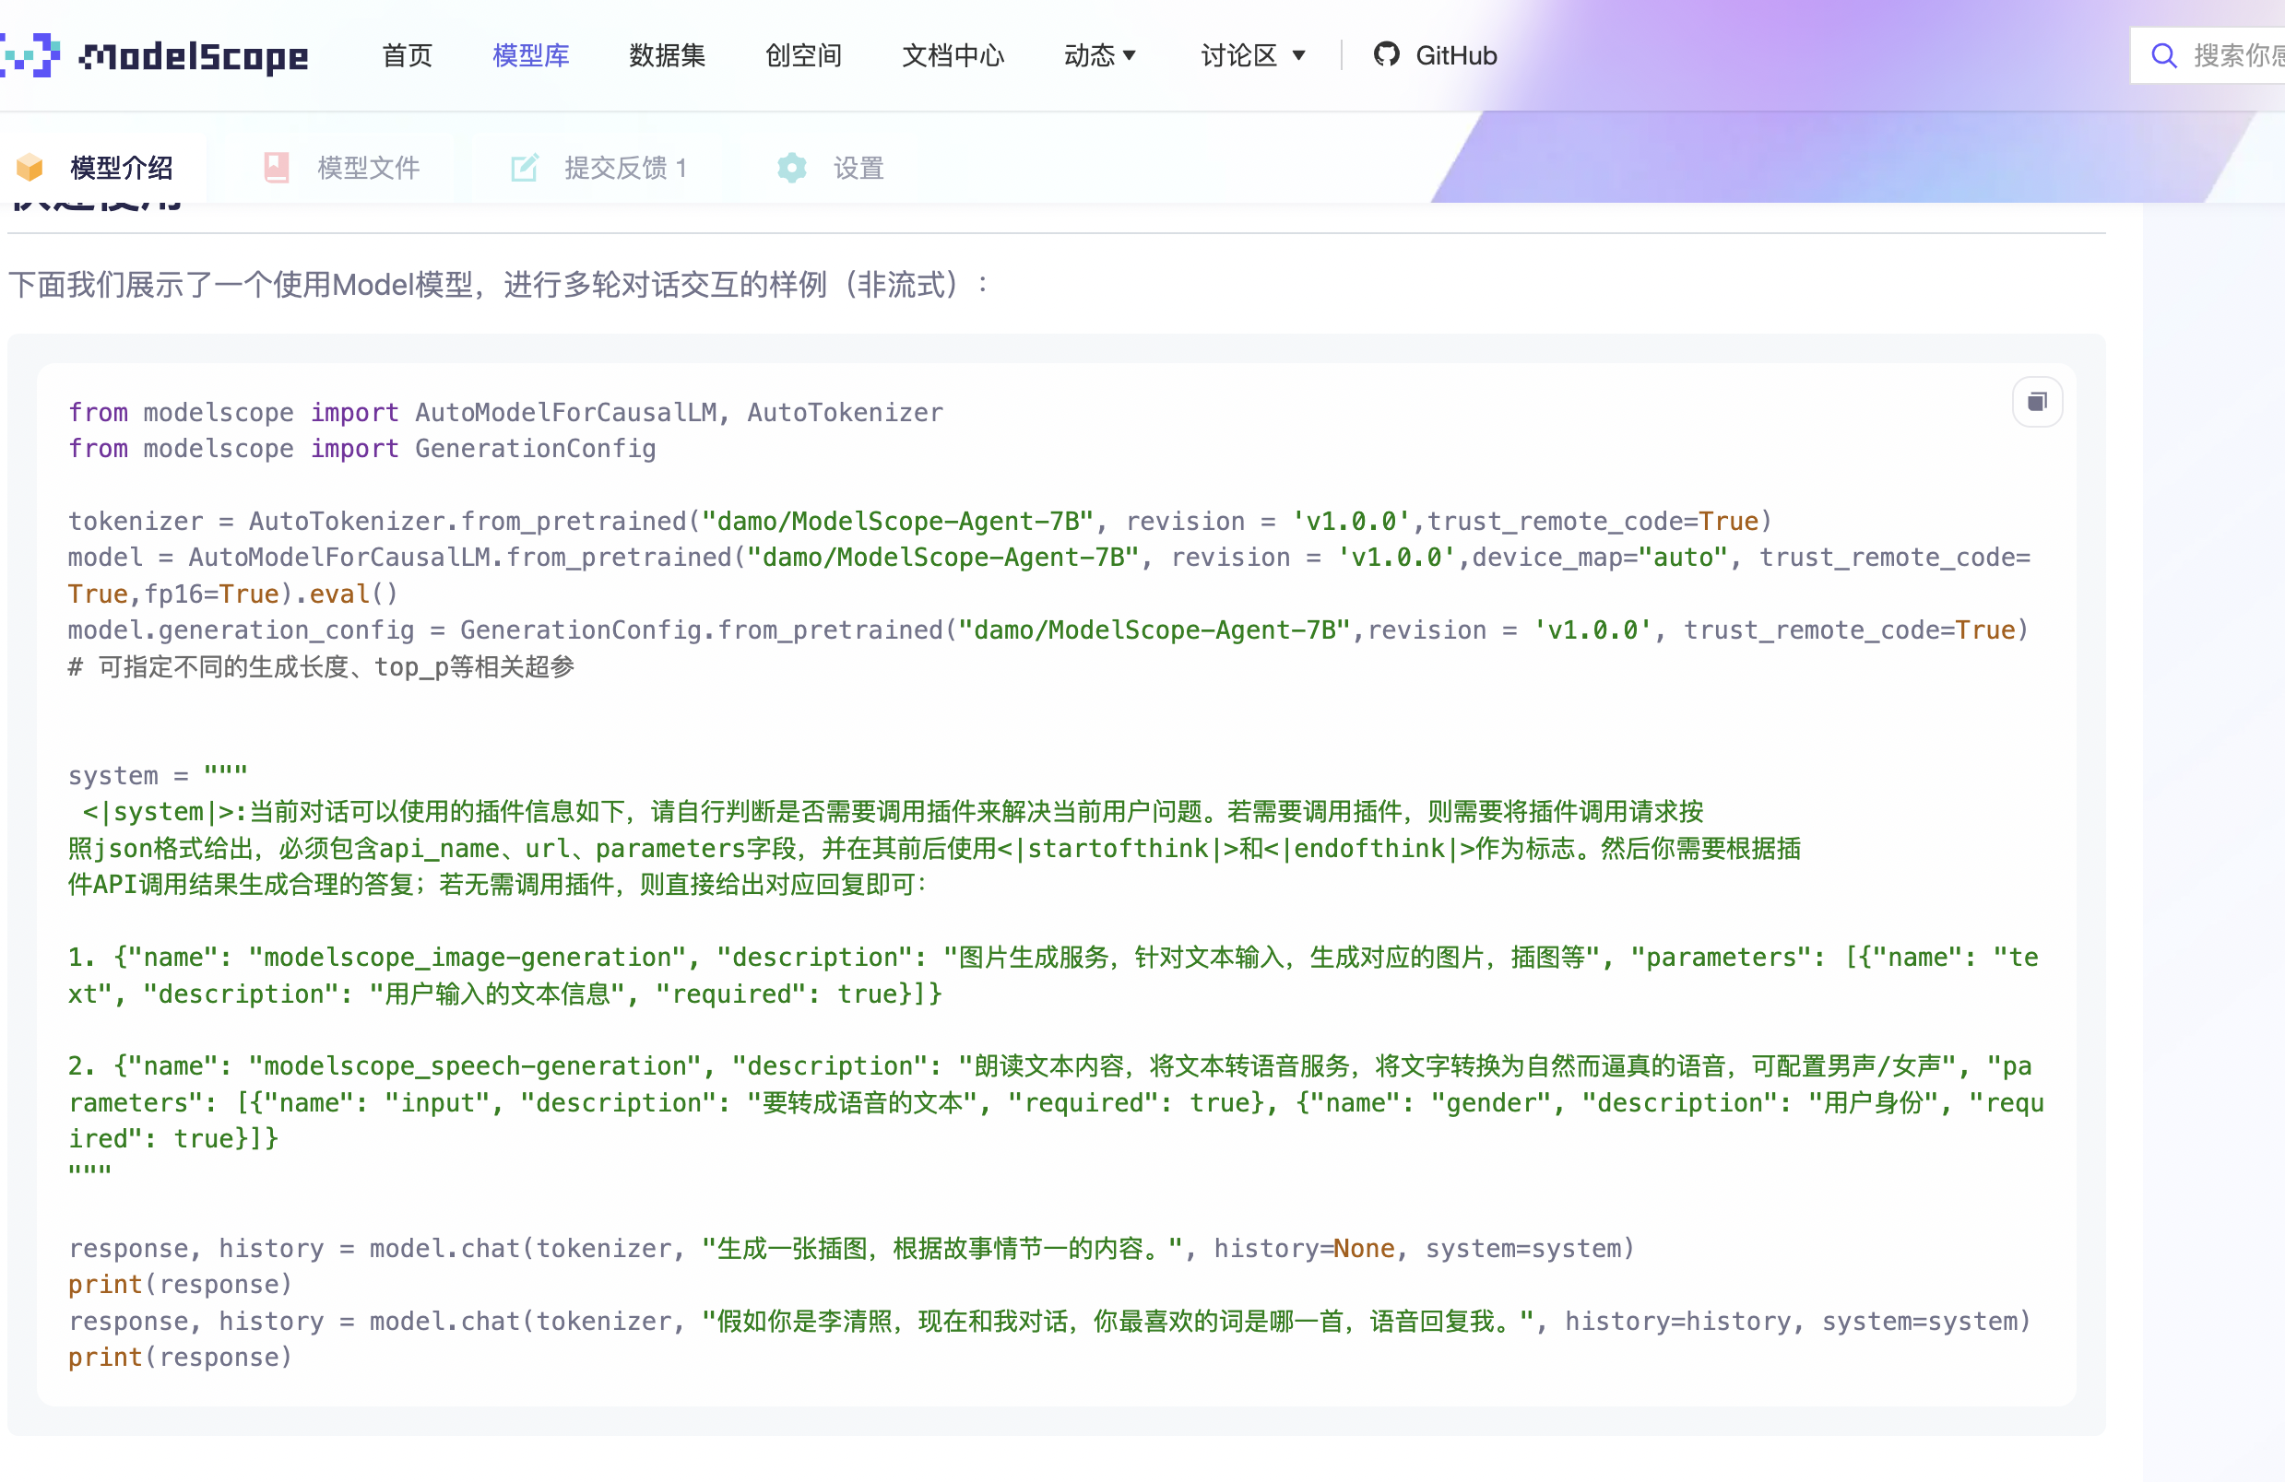
Task: Switch to the 提交反馈 tab
Action: 625,168
